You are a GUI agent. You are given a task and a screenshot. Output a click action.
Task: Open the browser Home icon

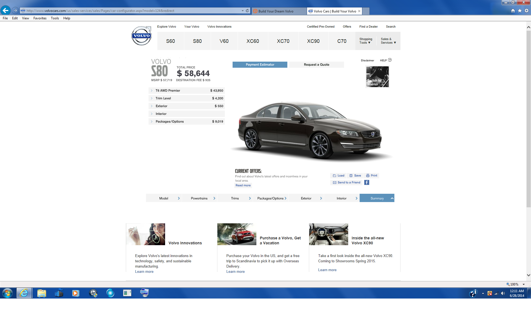[513, 11]
